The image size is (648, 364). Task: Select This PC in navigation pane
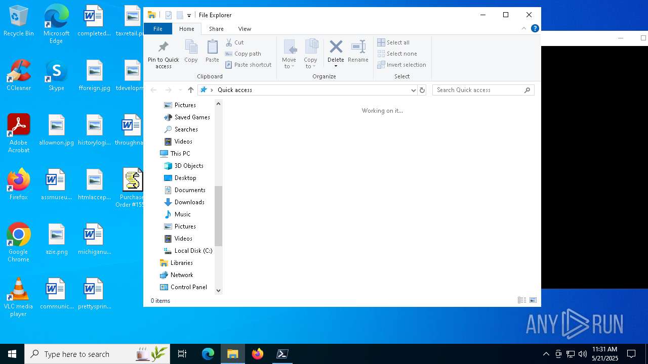click(175, 154)
